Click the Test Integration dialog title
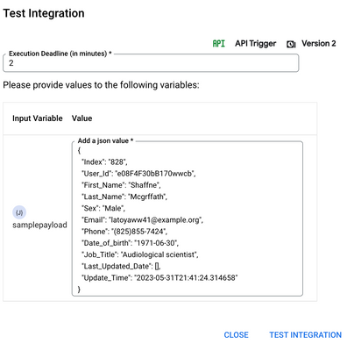Image resolution: width=347 pixels, height=351 pixels. pyautogui.click(x=44, y=13)
